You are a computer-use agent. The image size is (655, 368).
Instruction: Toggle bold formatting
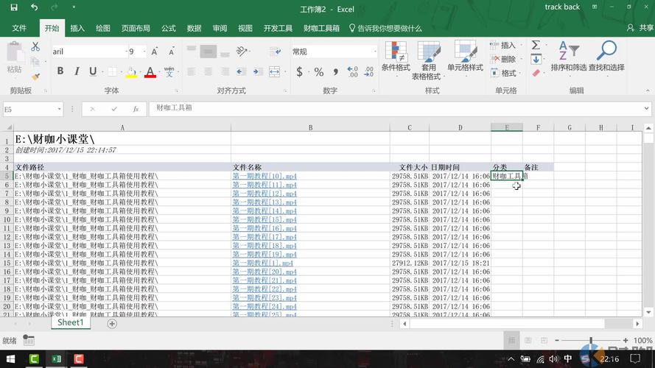60,71
